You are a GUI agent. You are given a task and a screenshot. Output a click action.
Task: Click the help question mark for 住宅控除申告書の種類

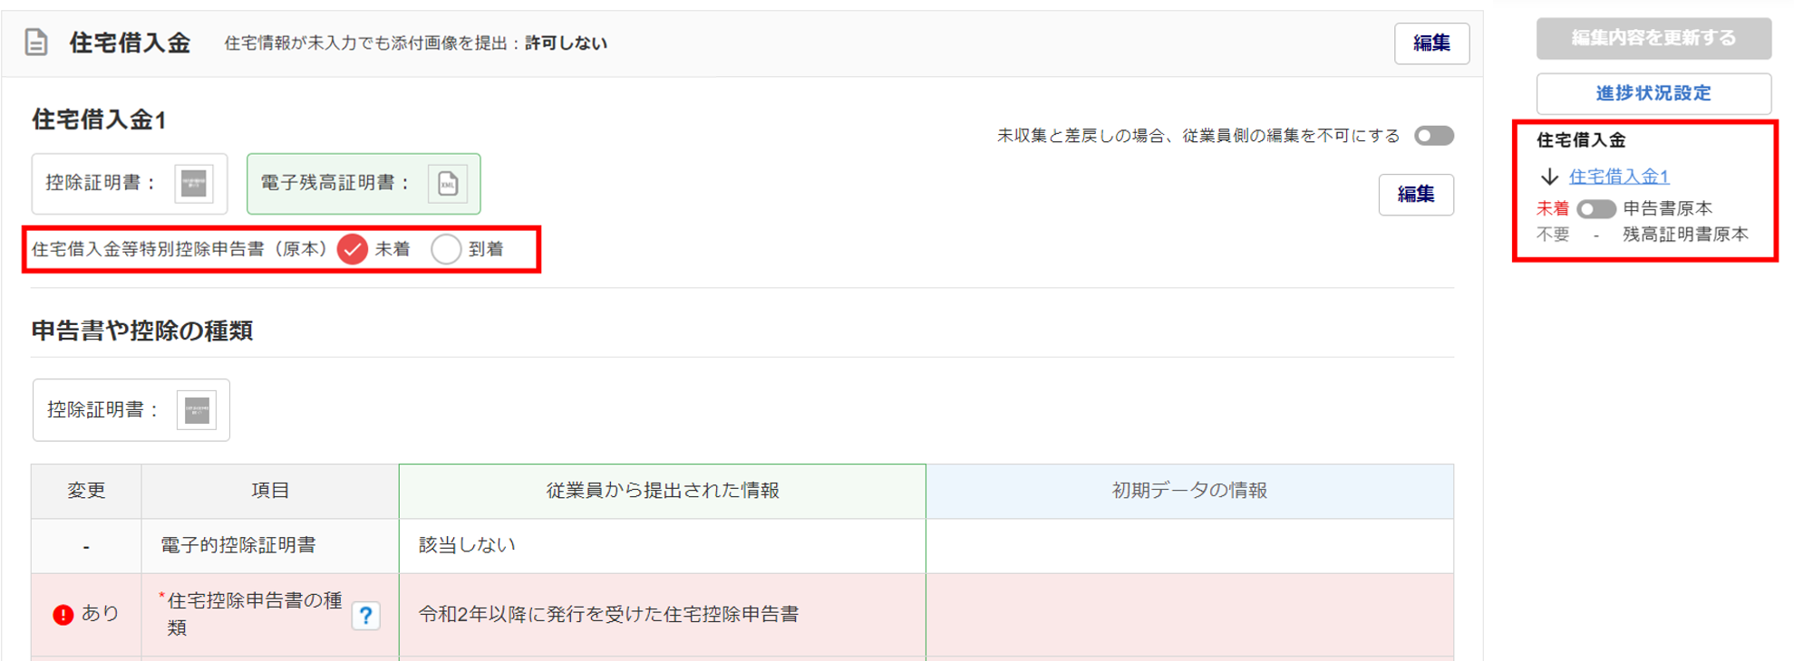pos(365,616)
